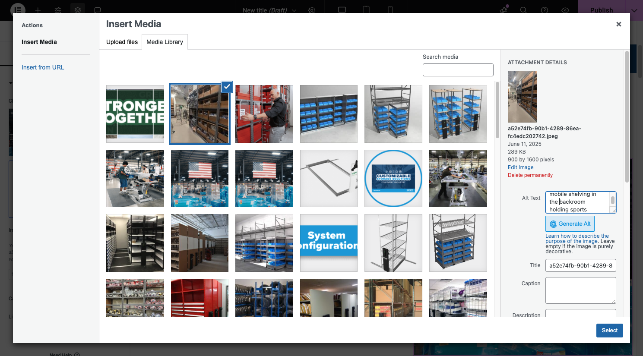Click the attachment preview image in details panel
The image size is (643, 356).
[523, 97]
